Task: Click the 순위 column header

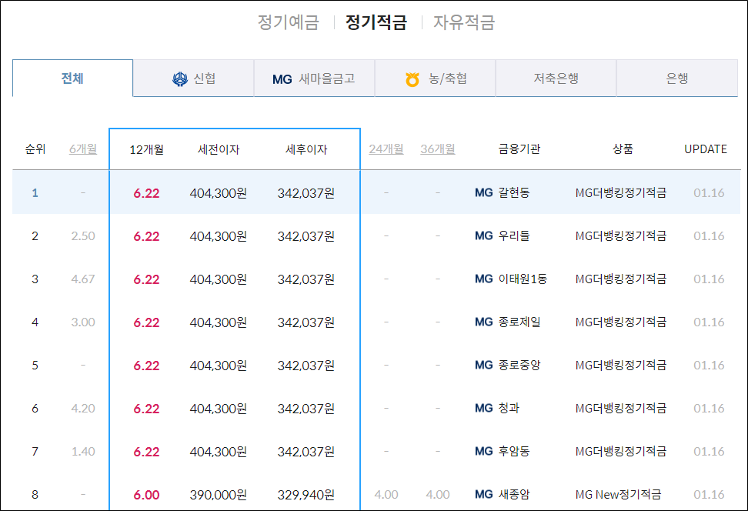Action: (35, 149)
